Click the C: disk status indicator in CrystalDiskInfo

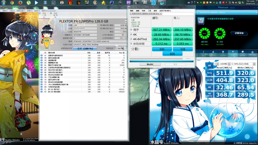coord(44,15)
